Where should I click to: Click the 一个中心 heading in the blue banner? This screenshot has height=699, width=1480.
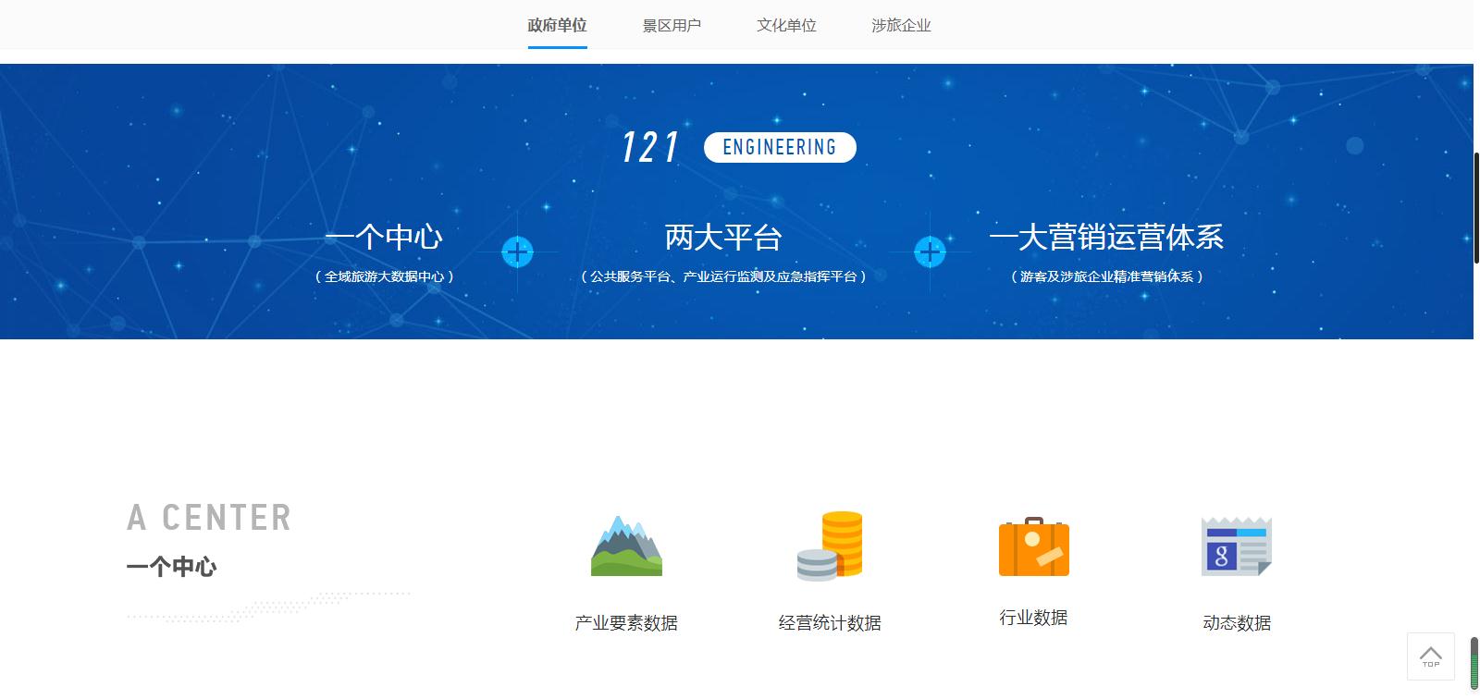point(384,238)
